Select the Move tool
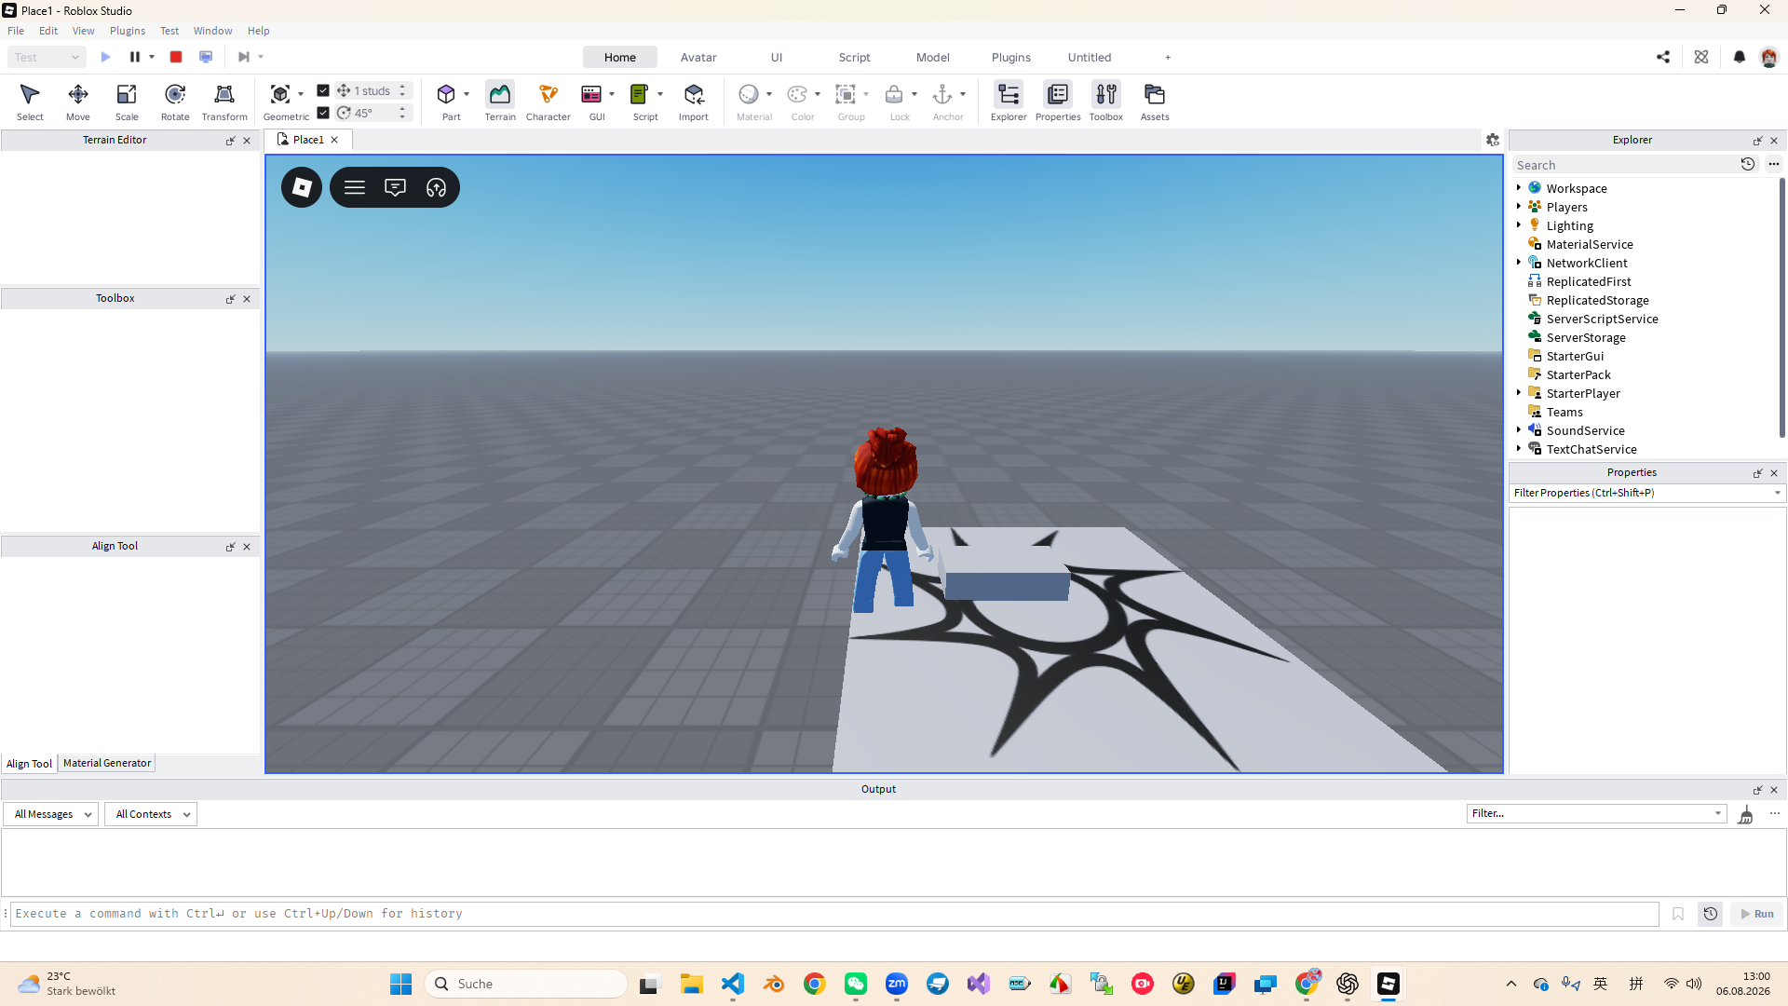This screenshot has height=1006, width=1788. 78,102
